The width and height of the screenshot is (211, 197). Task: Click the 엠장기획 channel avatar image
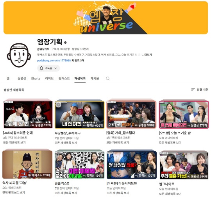[19, 56]
